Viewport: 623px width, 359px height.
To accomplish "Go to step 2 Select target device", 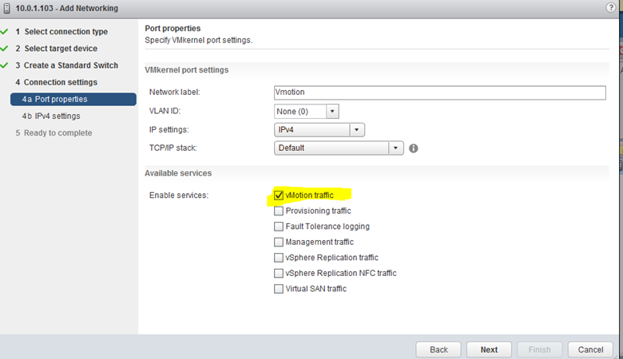I will [57, 49].
